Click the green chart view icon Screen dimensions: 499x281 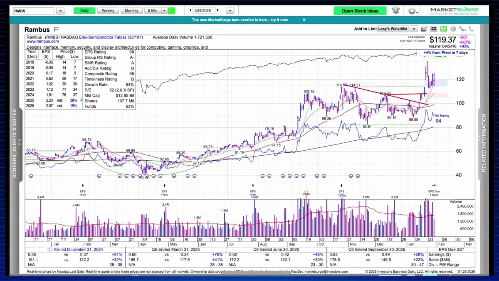(x=443, y=29)
